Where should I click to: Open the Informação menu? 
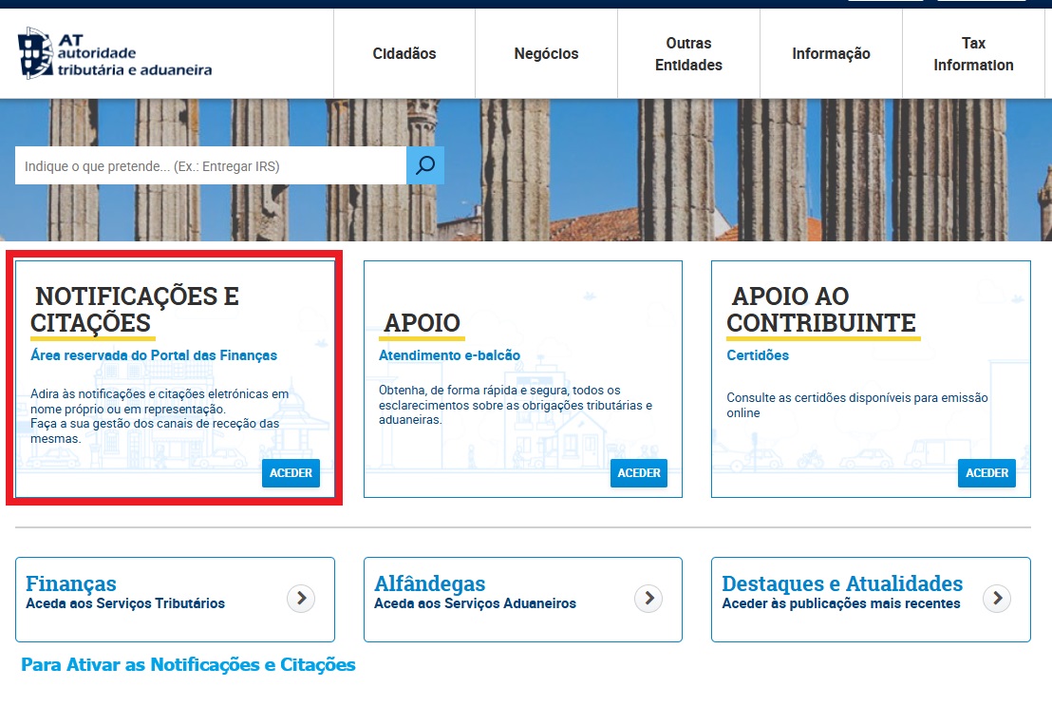click(x=832, y=54)
